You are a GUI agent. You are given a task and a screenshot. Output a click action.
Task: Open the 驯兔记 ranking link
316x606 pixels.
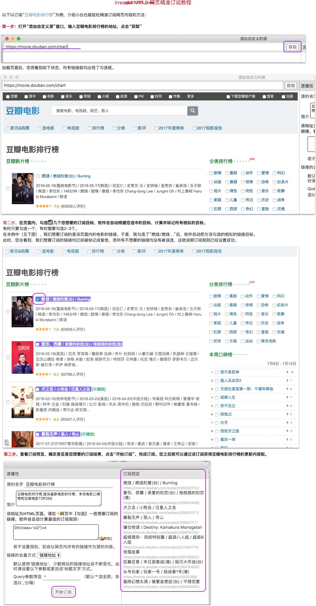(x=226, y=414)
